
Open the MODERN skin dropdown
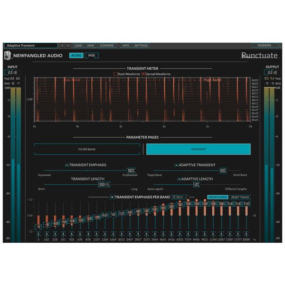pyautogui.click(x=266, y=46)
